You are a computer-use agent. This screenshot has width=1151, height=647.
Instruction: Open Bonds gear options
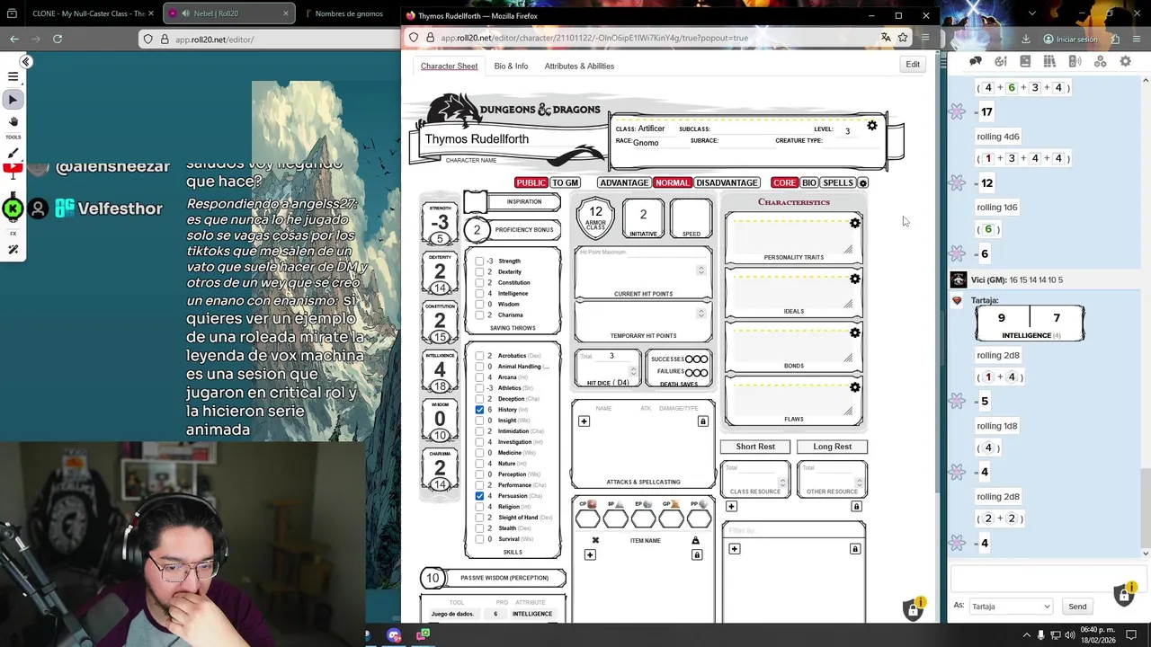(855, 332)
